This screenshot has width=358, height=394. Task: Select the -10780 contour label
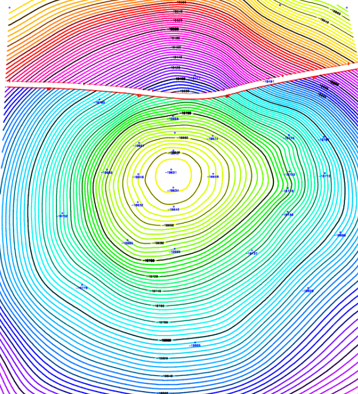[x=162, y=322]
